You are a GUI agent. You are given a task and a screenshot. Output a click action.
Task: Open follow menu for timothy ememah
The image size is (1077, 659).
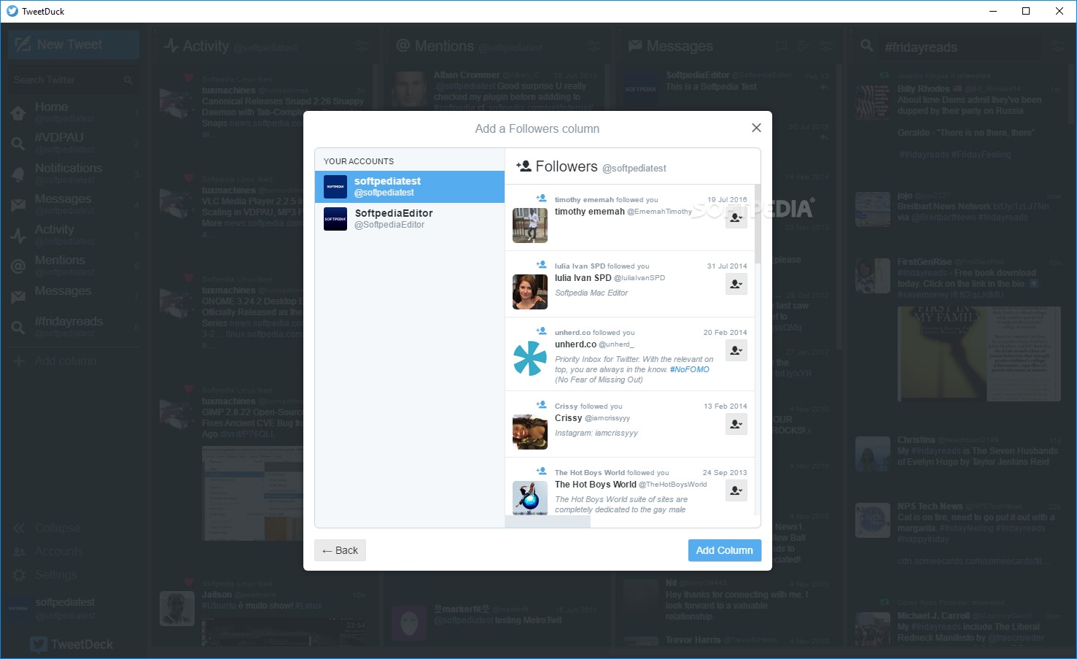coord(736,217)
